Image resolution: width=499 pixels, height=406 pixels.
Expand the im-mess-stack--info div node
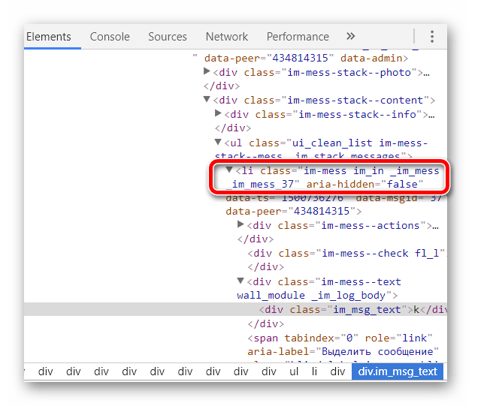point(219,114)
